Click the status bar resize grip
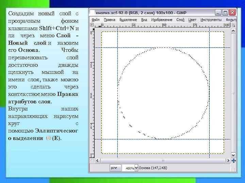This screenshot has height=183, width=245. pos(233,170)
